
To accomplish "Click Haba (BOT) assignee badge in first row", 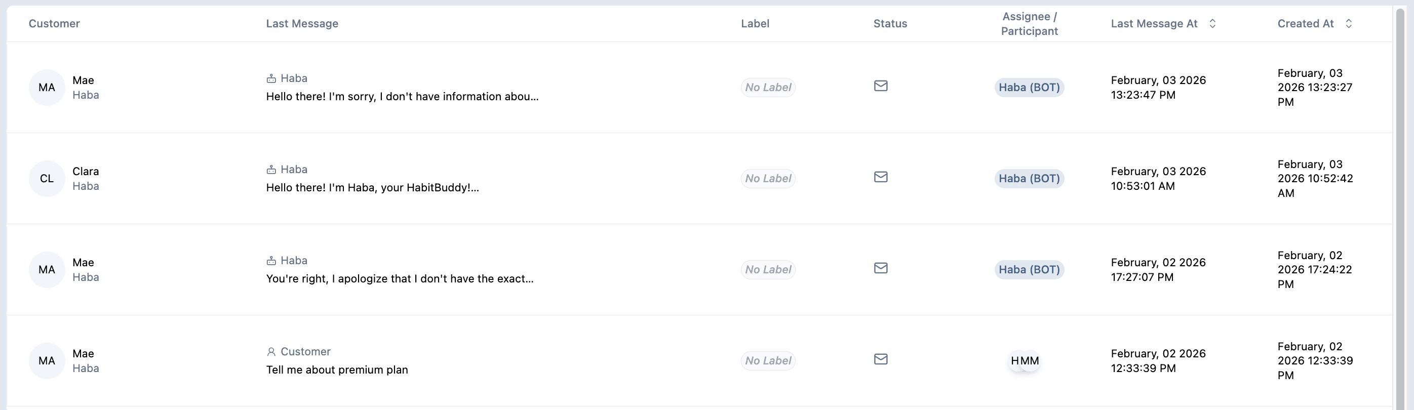I will click(x=1029, y=87).
